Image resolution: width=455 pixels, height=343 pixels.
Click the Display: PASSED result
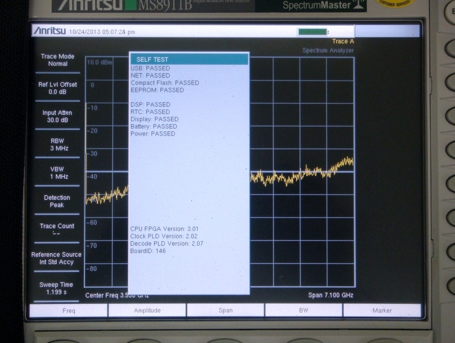154,119
